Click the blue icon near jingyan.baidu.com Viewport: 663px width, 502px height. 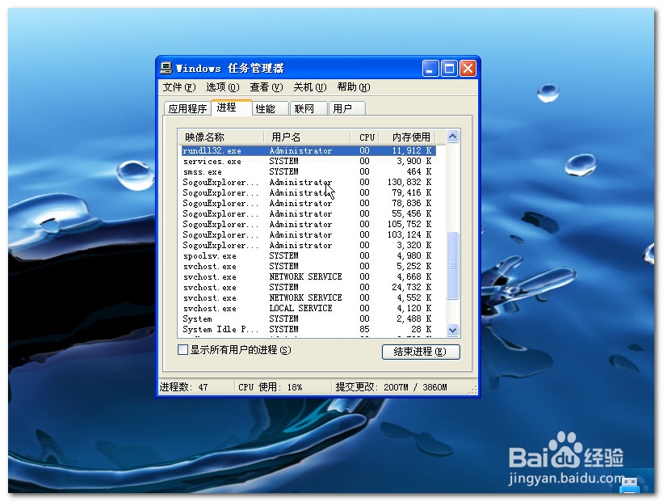point(631,485)
